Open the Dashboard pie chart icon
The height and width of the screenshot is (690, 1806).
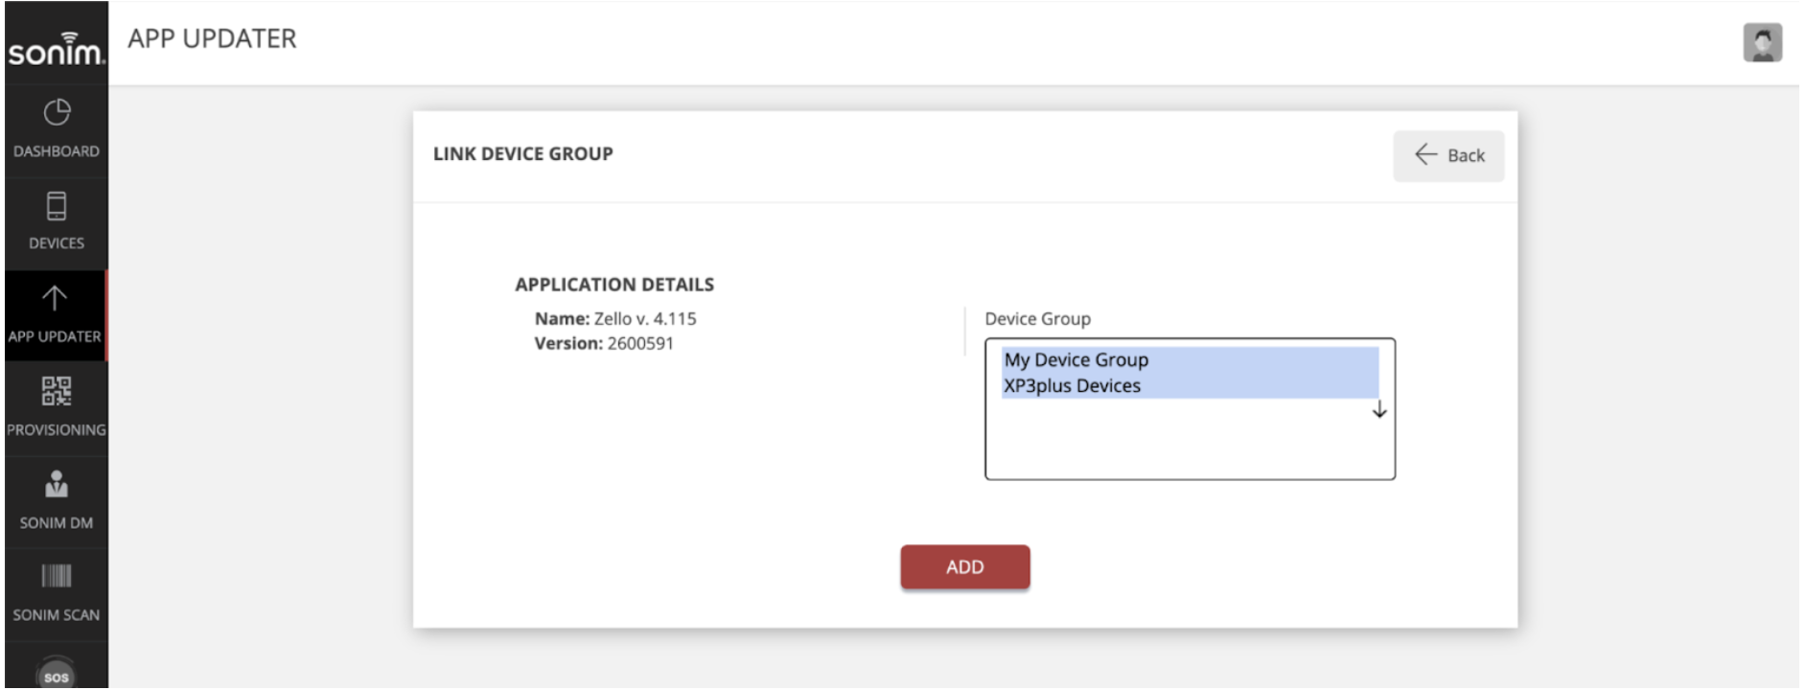57,113
